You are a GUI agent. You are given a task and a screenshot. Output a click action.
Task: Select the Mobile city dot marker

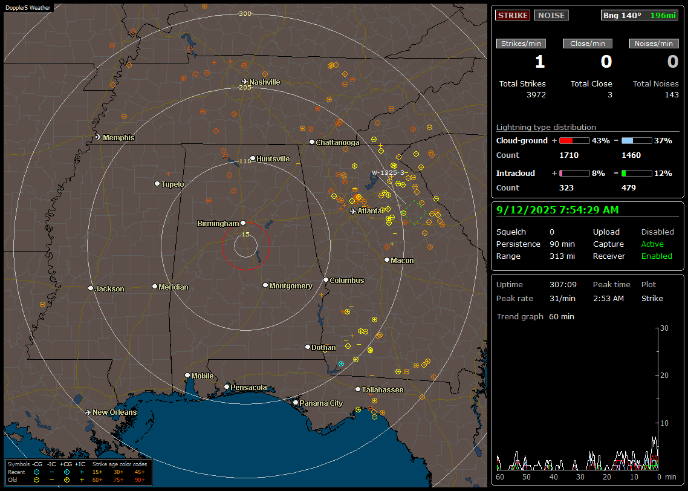187,375
